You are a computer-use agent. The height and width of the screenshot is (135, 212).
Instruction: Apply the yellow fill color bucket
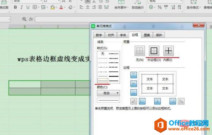53,7
